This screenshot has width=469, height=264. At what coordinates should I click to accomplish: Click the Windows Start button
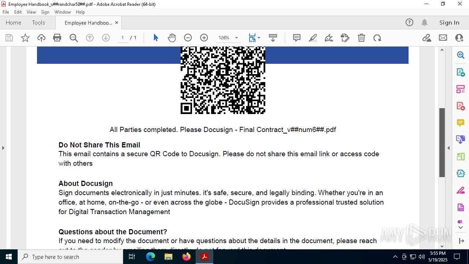(9, 257)
